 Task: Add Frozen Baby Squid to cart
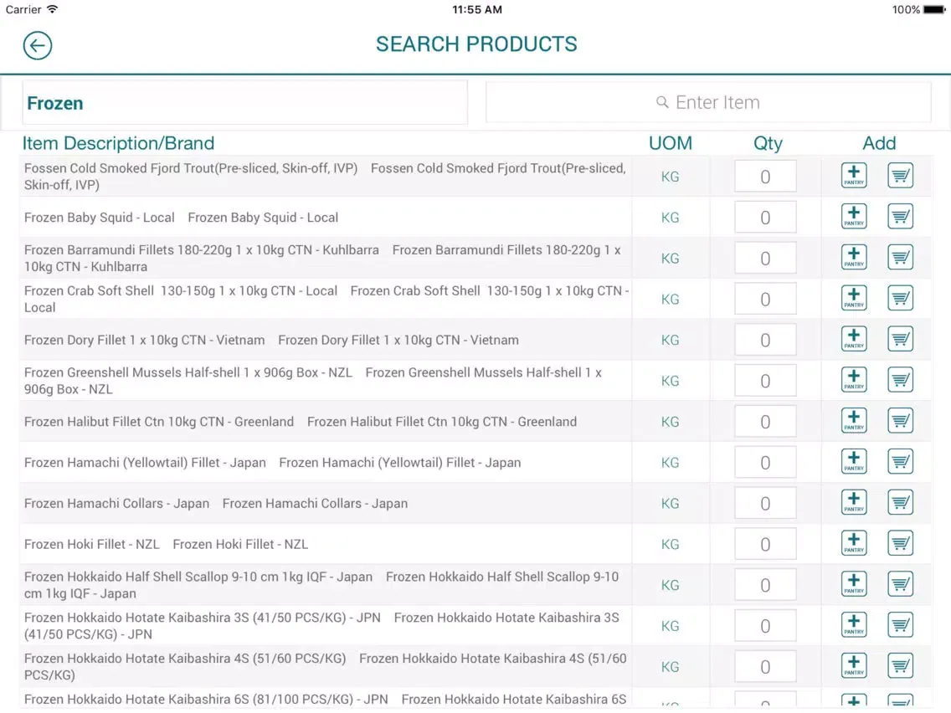pos(900,217)
